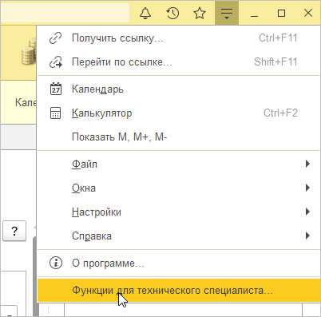Click the gold coins section icon

click(29, 53)
